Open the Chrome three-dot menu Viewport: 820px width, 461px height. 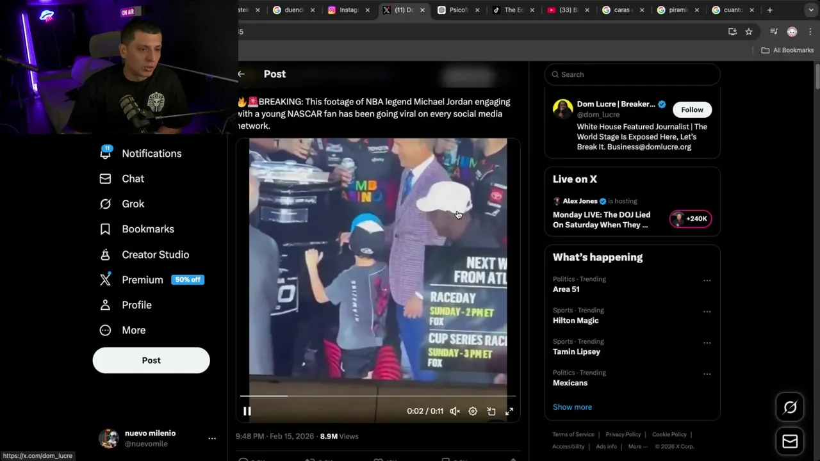coord(809,32)
